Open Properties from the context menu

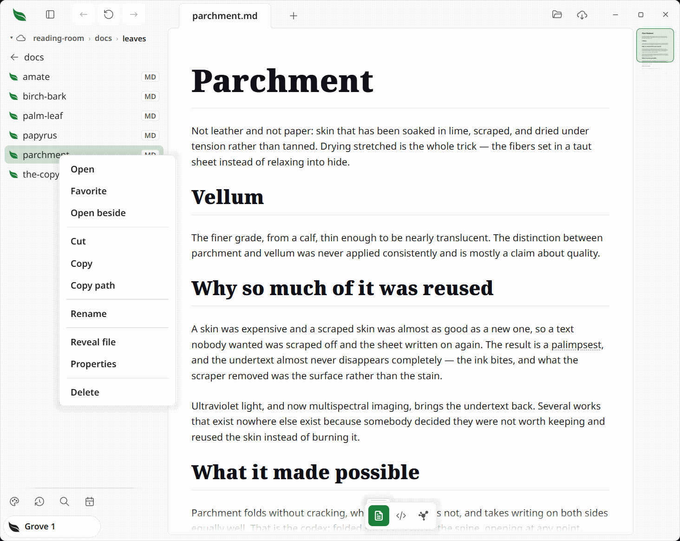point(118,364)
